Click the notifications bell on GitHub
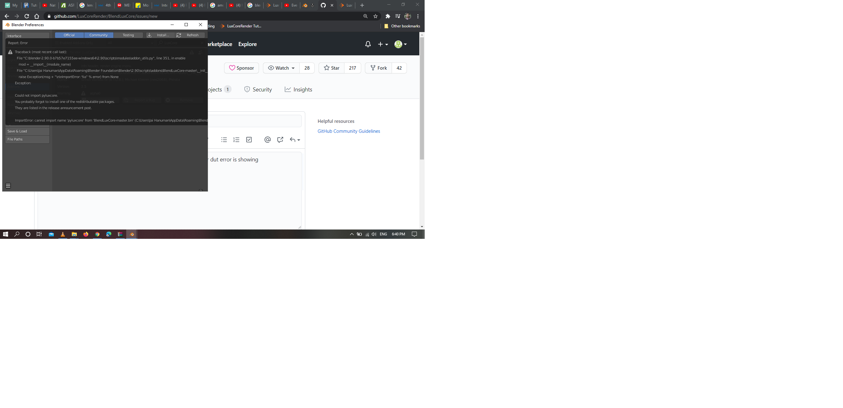This screenshot has height=408, width=843. point(368,44)
